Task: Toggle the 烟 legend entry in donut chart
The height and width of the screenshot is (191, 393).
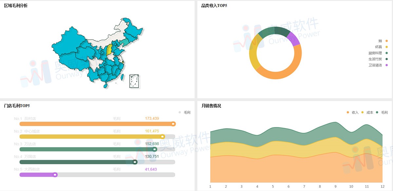Action: point(383,41)
